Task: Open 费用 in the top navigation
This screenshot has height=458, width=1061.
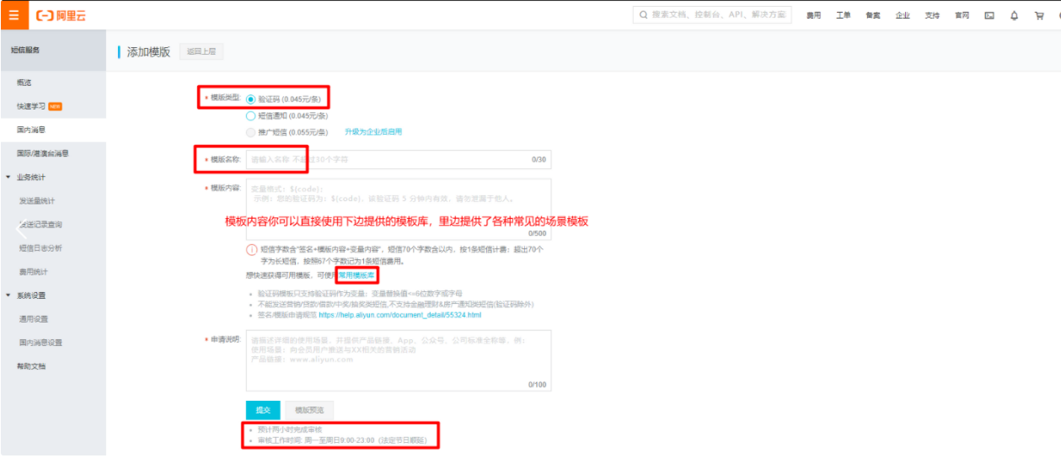Action: (813, 15)
